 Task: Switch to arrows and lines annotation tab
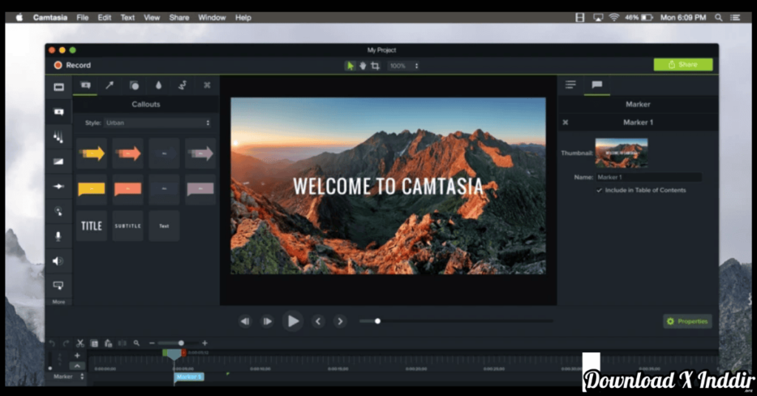tap(109, 86)
